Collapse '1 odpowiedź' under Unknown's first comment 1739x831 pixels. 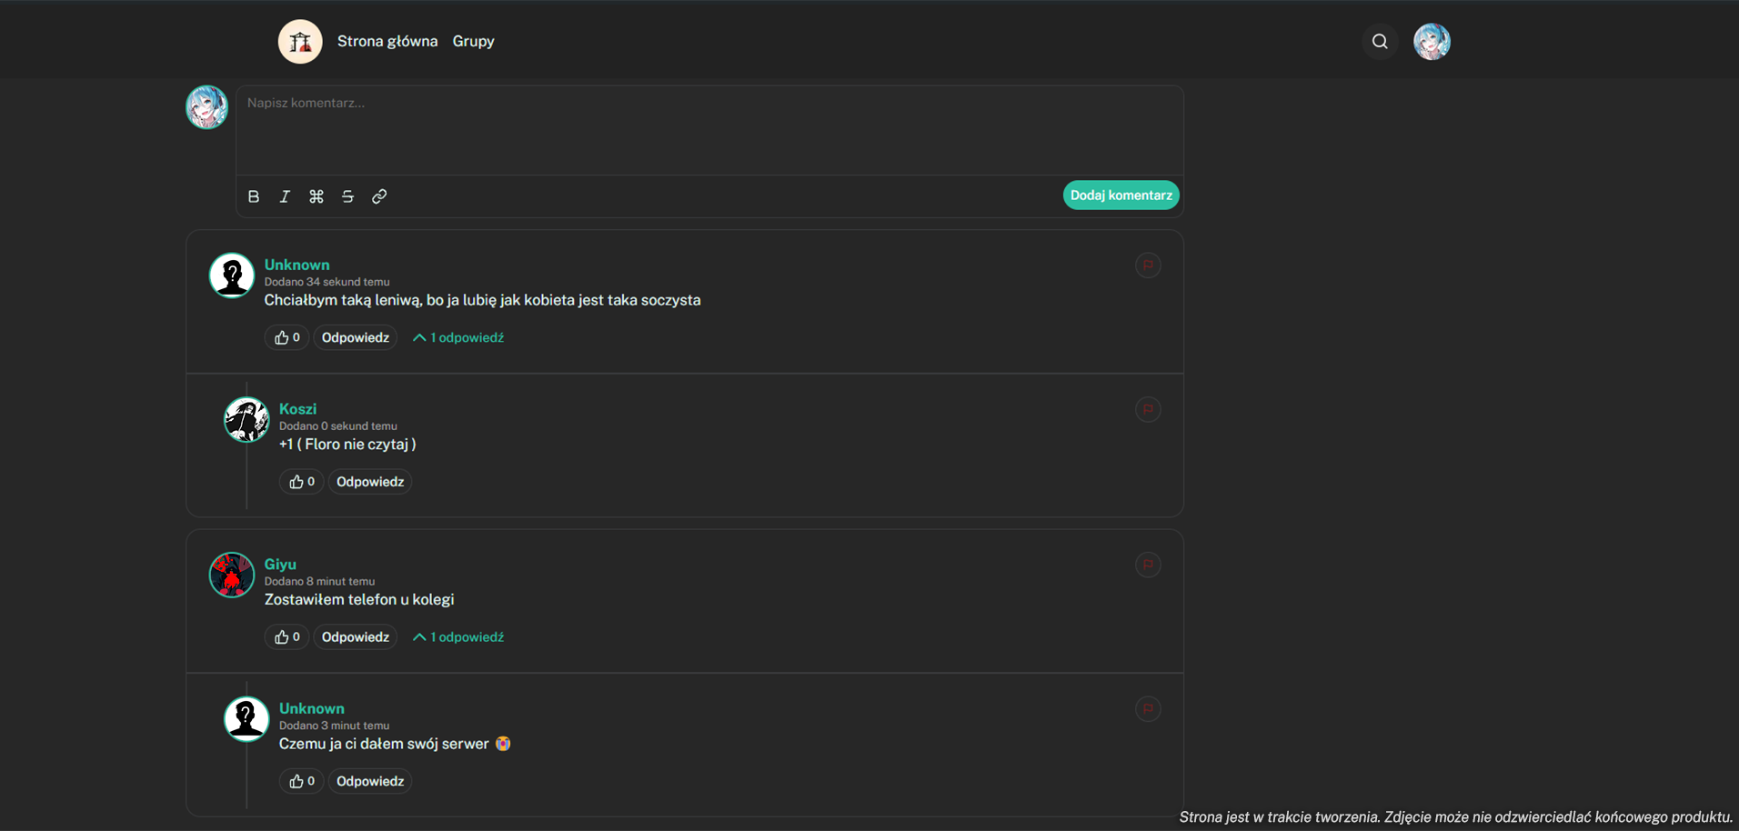point(457,337)
